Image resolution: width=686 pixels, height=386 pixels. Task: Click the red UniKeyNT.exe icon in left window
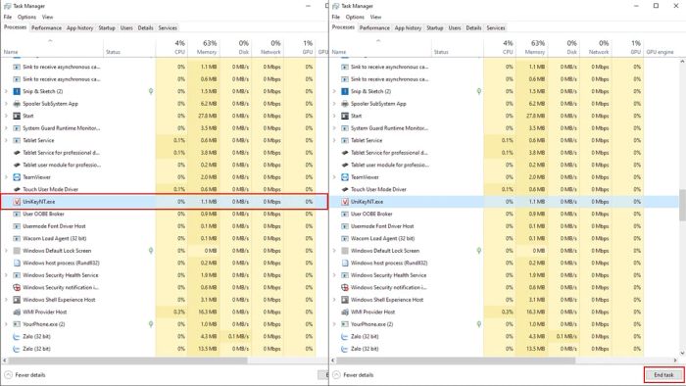[17, 202]
